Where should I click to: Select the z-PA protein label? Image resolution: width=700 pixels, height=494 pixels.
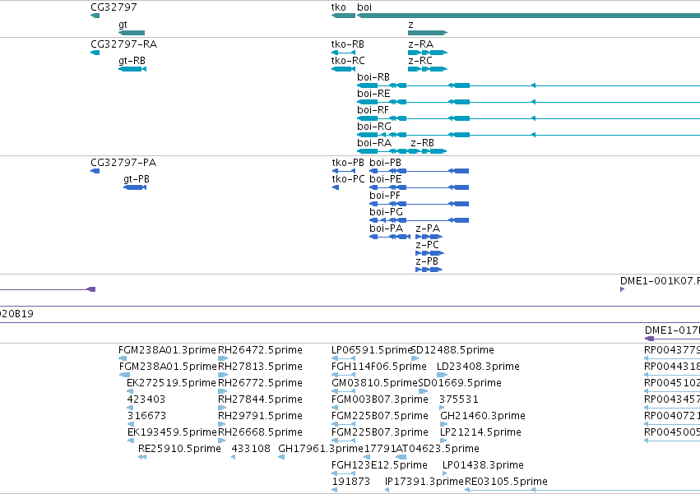click(428, 228)
